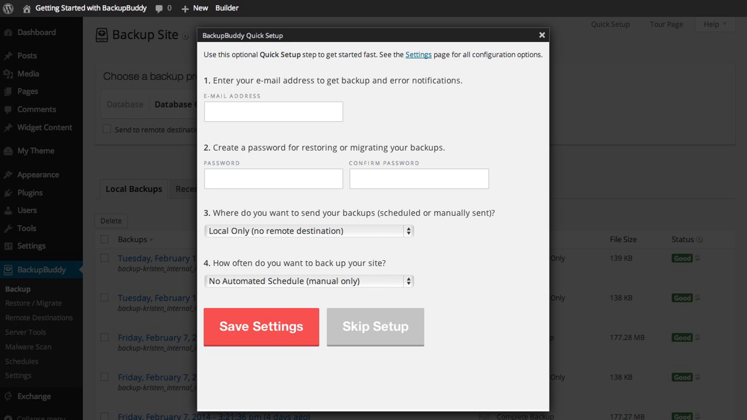The width and height of the screenshot is (747, 420).
Task: Click the Confirm Password input field
Action: click(x=419, y=179)
